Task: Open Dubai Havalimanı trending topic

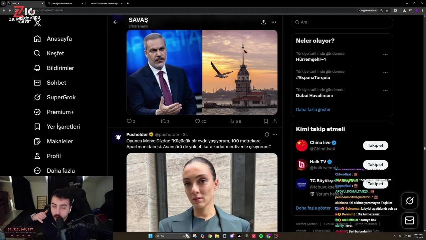Action: coord(314,95)
